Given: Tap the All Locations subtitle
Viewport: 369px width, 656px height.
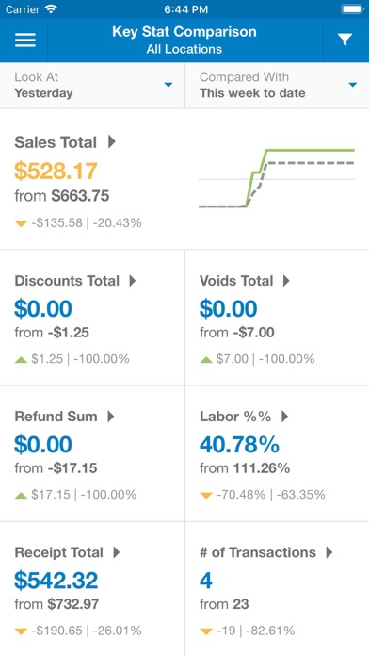Looking at the screenshot, I should (184, 49).
